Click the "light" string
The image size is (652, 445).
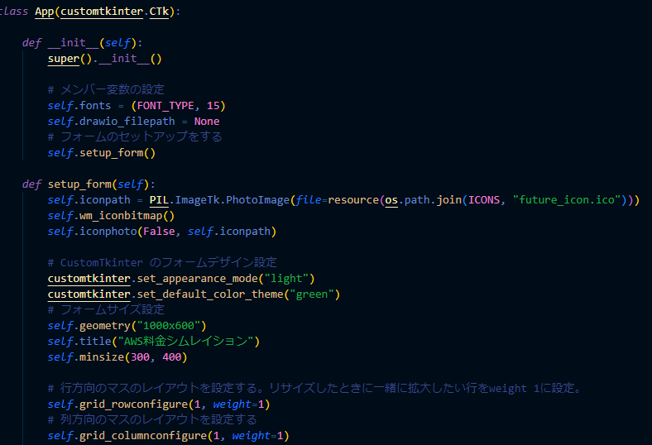[x=286, y=279]
